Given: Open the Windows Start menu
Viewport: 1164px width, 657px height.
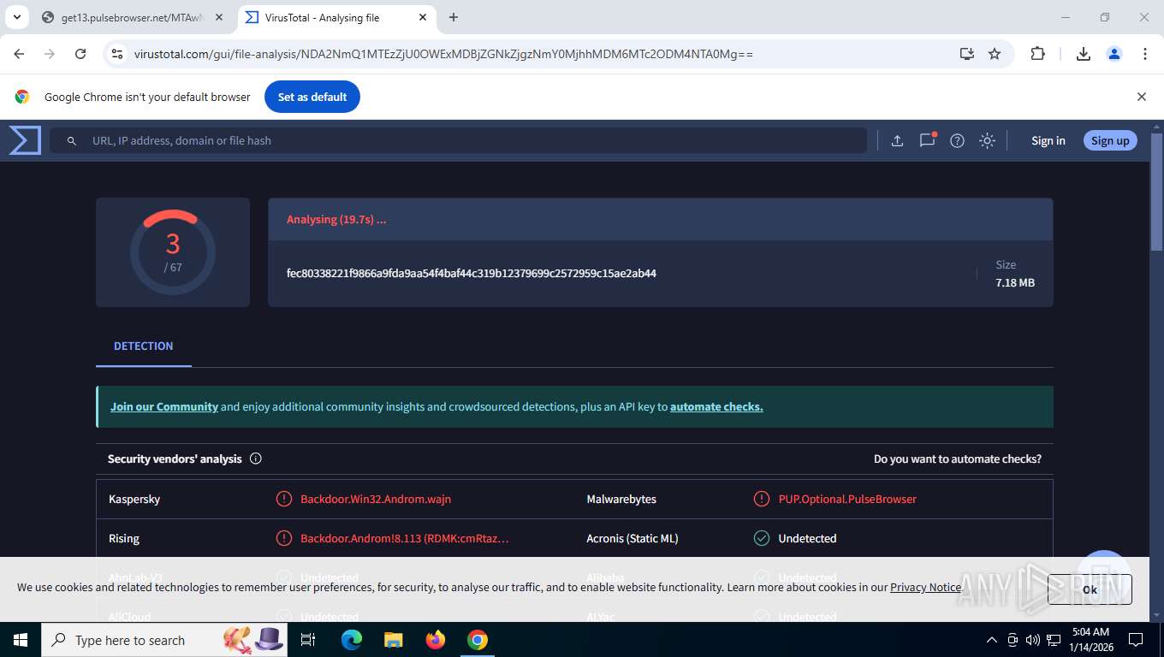Looking at the screenshot, I should [21, 640].
